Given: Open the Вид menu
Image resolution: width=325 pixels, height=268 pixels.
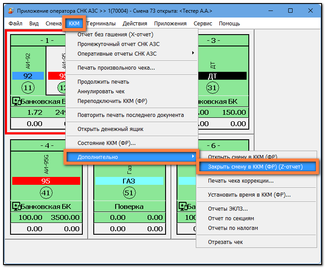Looking at the screenshot, I should tap(34, 24).
